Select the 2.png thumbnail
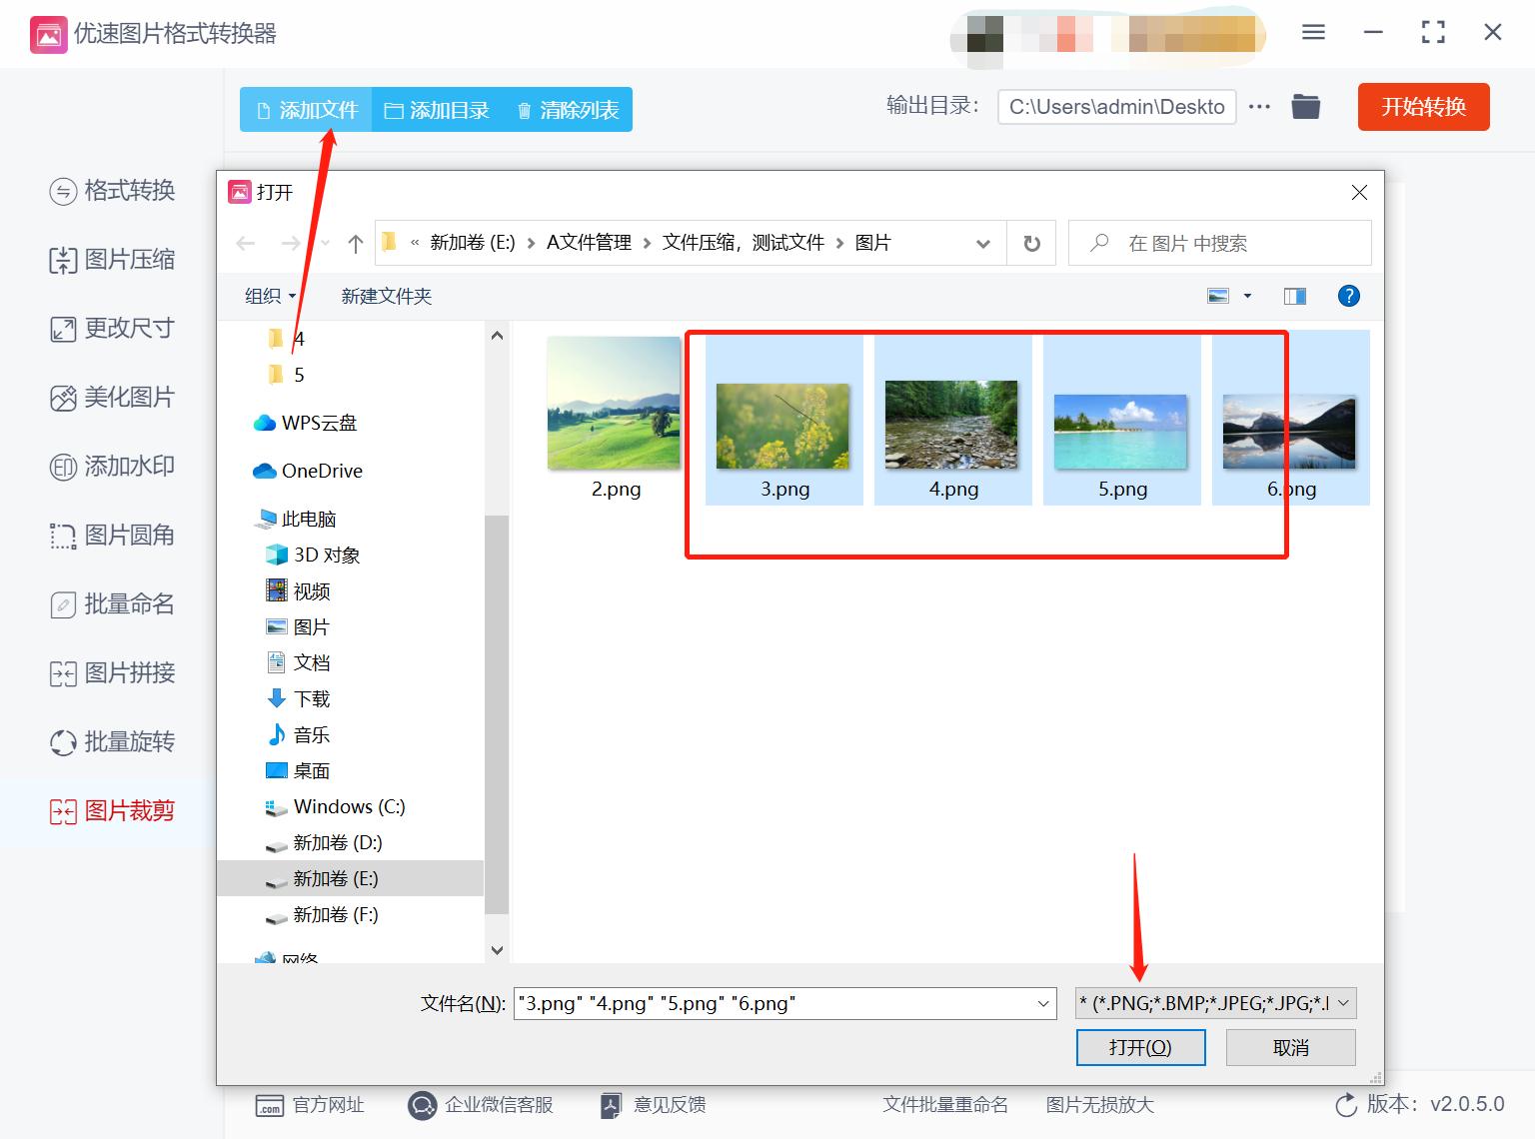Viewport: 1535px width, 1139px height. coord(613,403)
